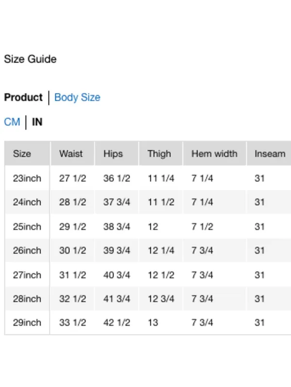
Task: Select the IN unit option
Action: click(x=37, y=122)
